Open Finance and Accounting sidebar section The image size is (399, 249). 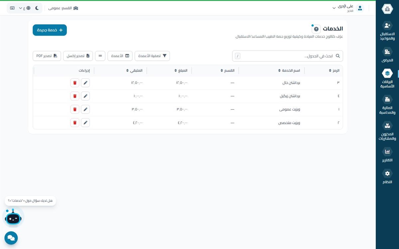point(387,105)
